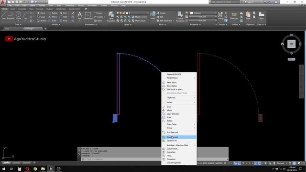Toggle grid display in status bar

point(225,163)
